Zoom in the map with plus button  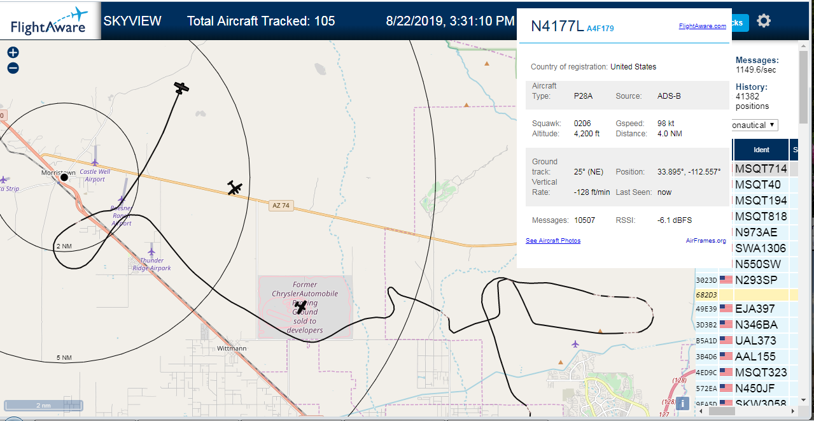tap(13, 53)
